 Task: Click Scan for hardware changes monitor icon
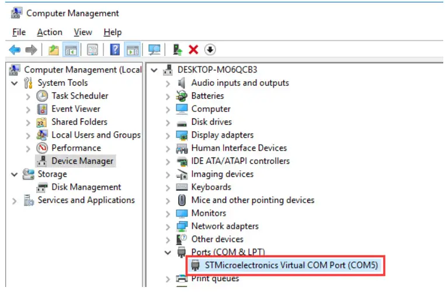154,50
